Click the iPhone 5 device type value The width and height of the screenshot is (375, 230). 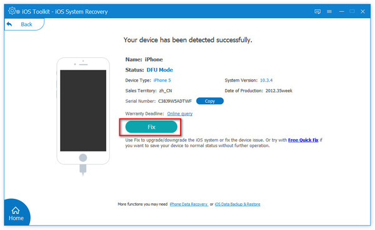point(162,80)
